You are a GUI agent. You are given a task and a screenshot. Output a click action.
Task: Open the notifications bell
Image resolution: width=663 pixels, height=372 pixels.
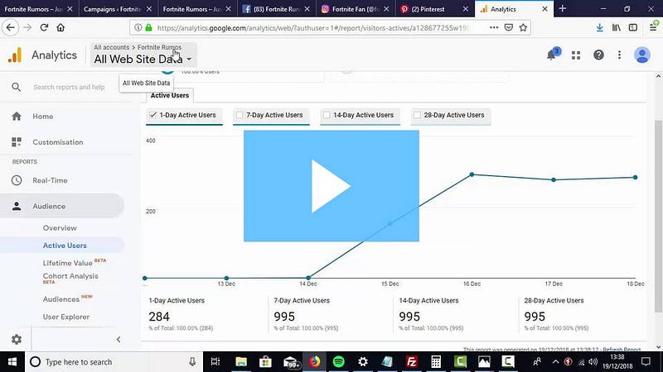(551, 55)
